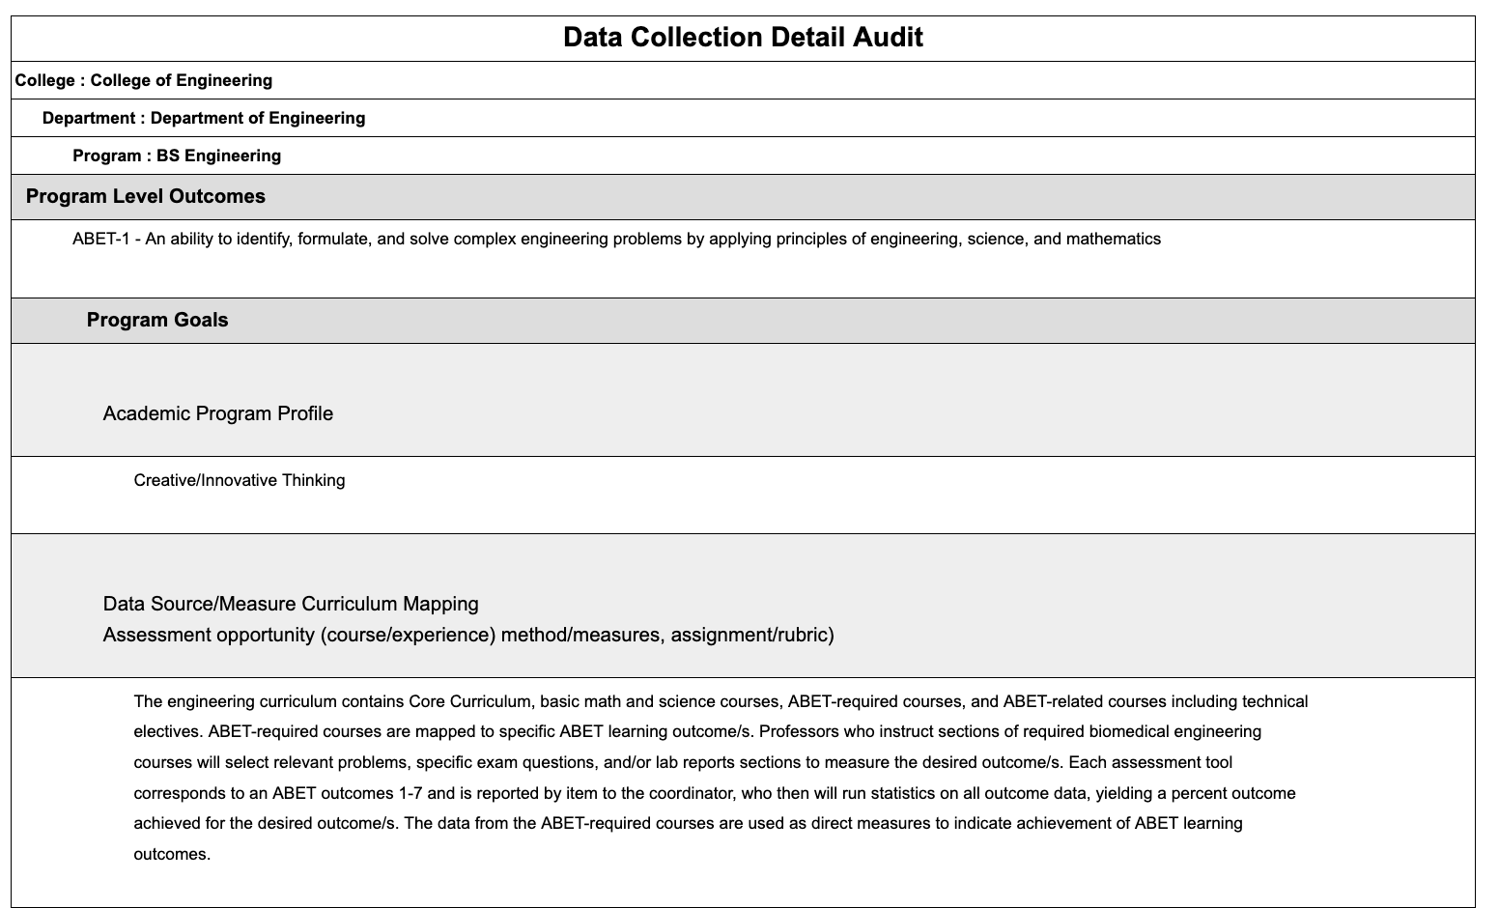Viewport: 1499px width, 908px height.
Task: Click the line starting 'corresponds to an ABET'
Action: tap(715, 793)
